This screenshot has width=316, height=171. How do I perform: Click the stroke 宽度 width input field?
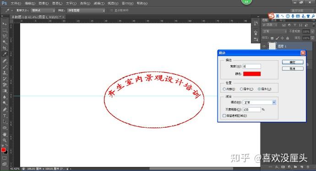click(252, 66)
